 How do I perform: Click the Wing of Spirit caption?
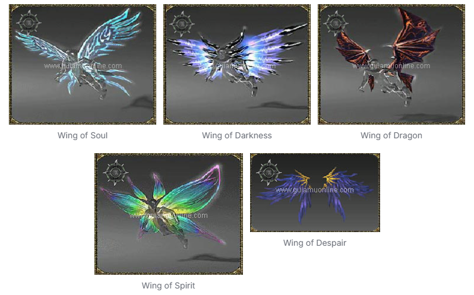click(168, 286)
